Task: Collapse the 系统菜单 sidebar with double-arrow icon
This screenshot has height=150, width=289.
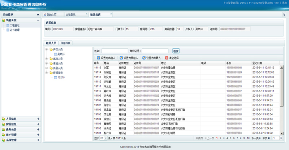Action: click(38, 15)
